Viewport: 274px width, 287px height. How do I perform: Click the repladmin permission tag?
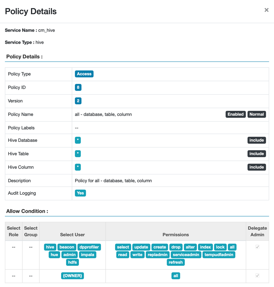click(x=158, y=255)
